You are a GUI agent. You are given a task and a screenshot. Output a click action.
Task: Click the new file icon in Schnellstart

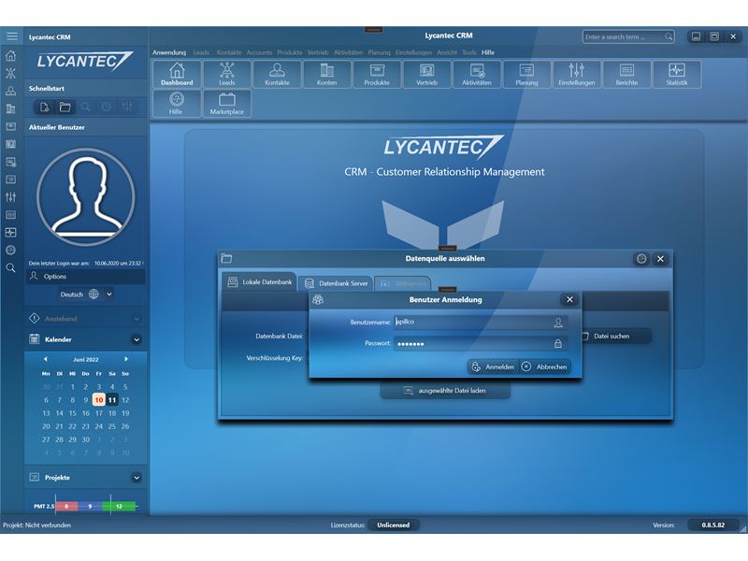pos(44,107)
